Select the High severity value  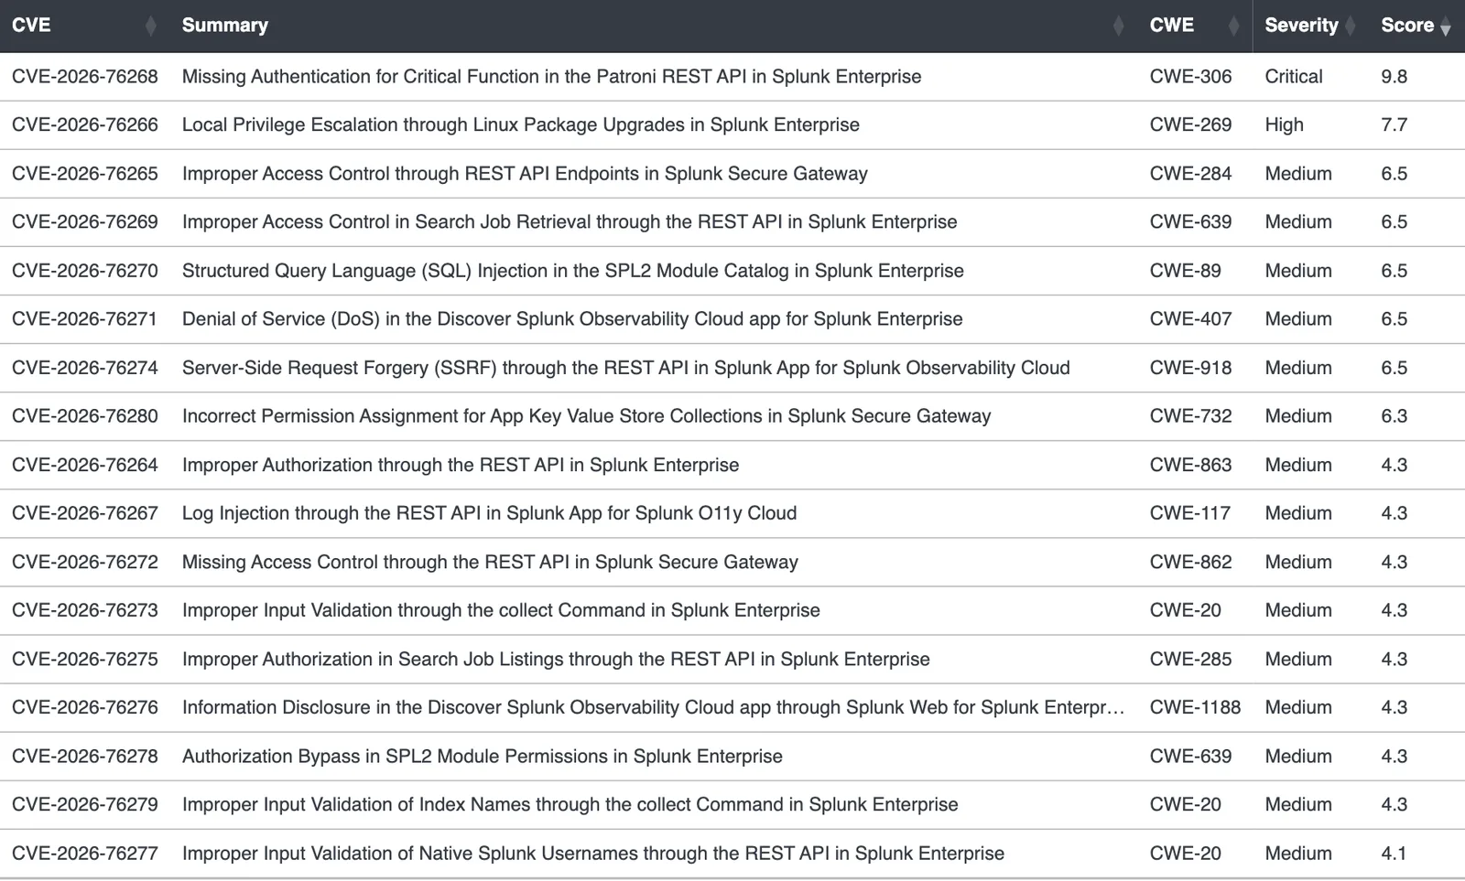coord(1284,125)
